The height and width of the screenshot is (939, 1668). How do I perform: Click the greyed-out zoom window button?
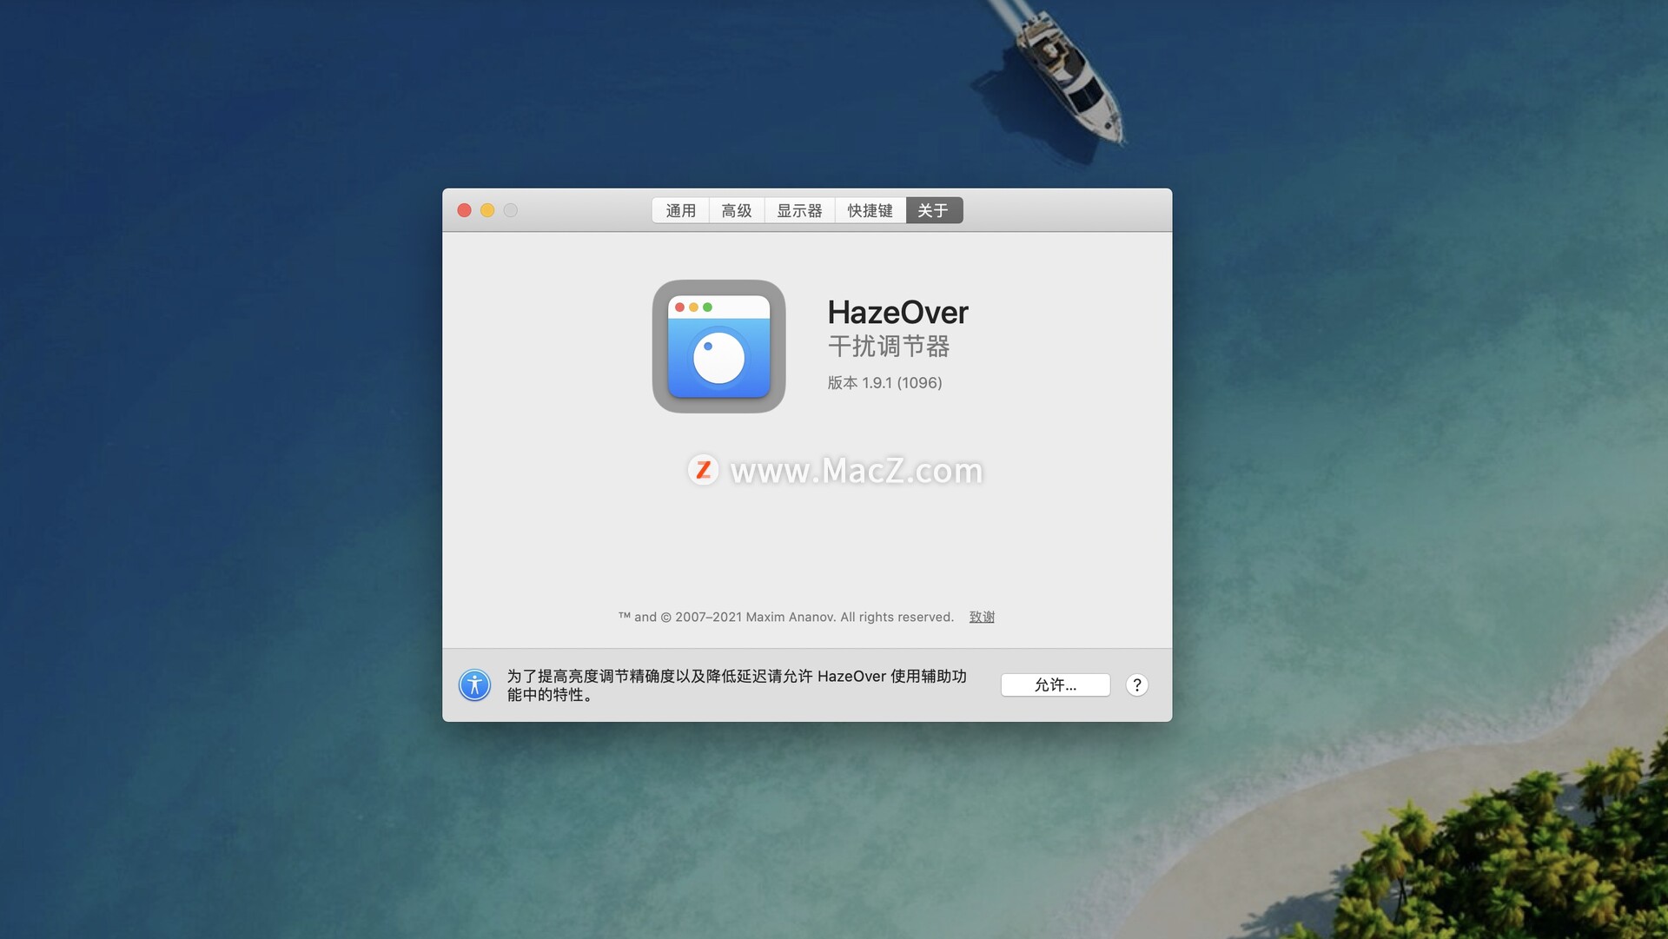click(x=511, y=210)
